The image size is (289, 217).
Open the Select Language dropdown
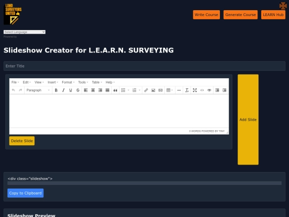click(x=25, y=32)
